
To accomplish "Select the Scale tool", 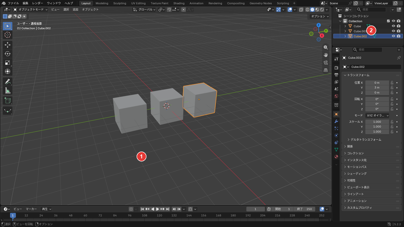I will pyautogui.click(x=8, y=63).
